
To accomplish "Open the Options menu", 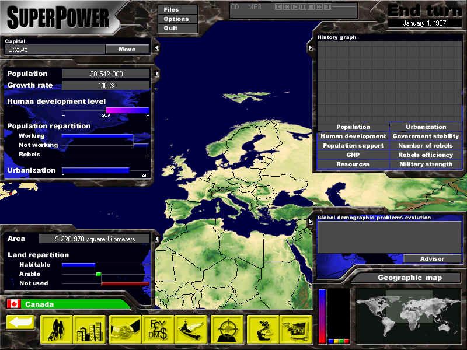I will [x=176, y=19].
